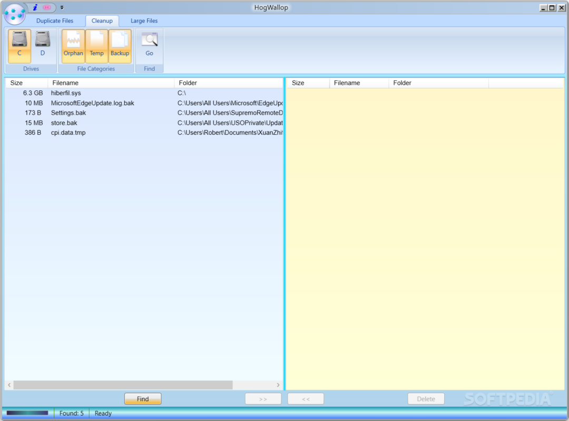Toggle drive C selection
Image resolution: width=569 pixels, height=421 pixels.
coord(19,46)
